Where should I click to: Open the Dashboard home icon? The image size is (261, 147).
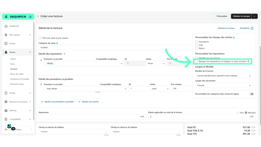(6, 26)
